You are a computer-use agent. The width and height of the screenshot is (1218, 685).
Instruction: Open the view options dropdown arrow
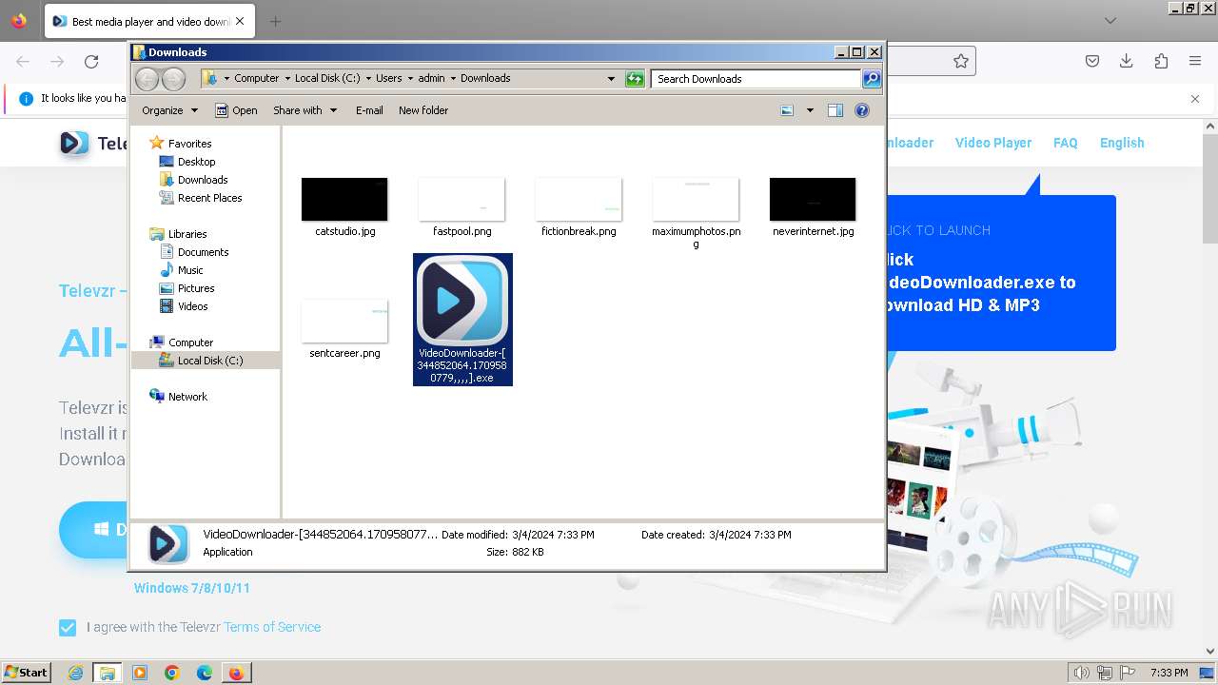click(810, 110)
